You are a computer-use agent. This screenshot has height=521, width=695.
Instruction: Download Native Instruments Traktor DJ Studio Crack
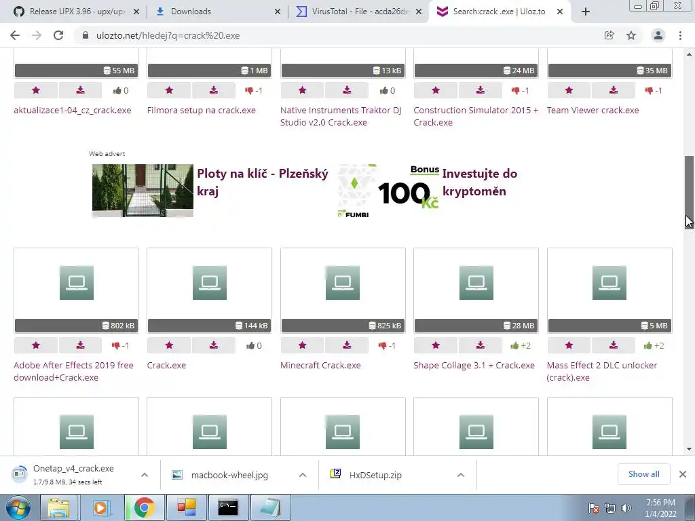pyautogui.click(x=347, y=90)
